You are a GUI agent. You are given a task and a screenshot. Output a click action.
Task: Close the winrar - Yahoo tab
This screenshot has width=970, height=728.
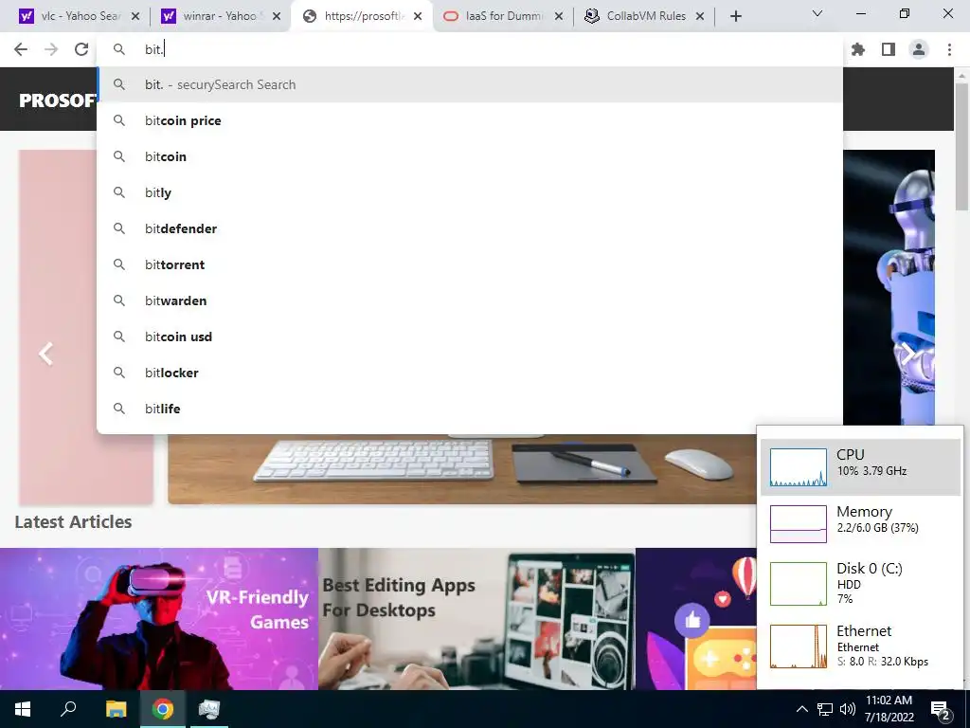(x=277, y=17)
